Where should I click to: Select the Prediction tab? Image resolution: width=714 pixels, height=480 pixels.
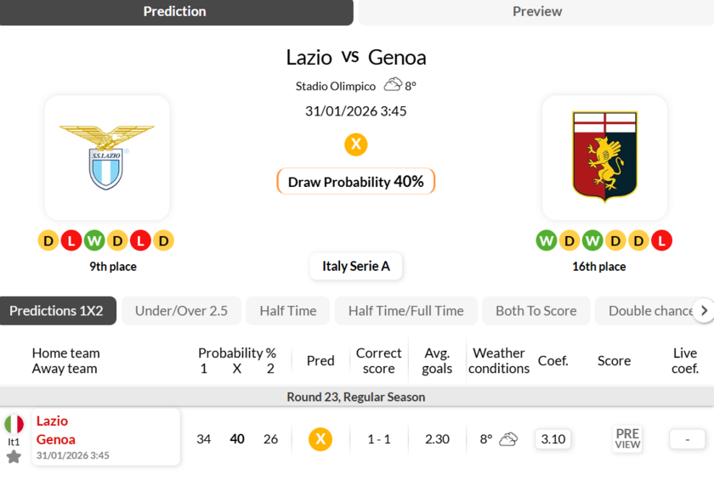tap(175, 12)
